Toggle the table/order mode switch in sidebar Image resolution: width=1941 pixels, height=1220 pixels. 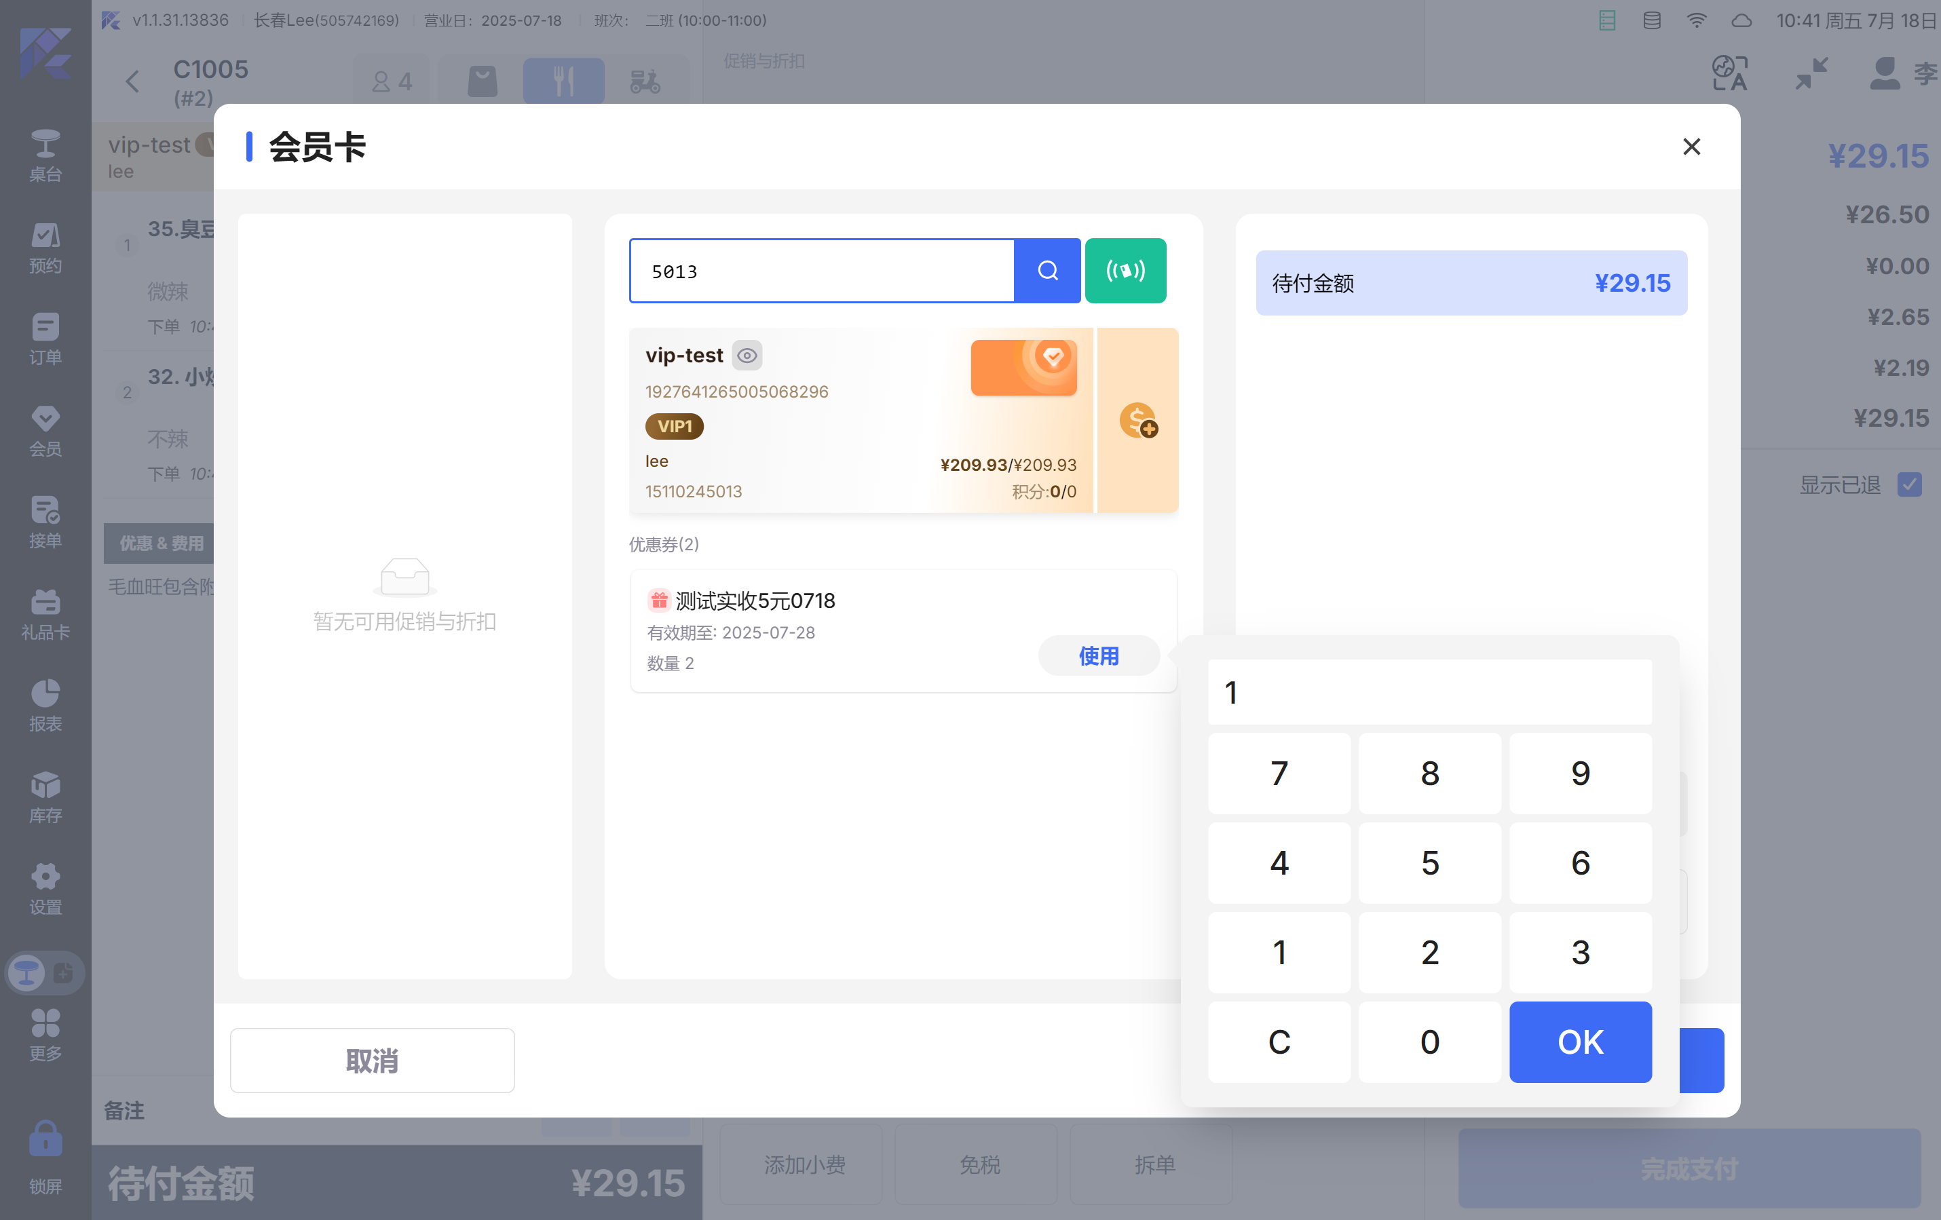point(45,972)
